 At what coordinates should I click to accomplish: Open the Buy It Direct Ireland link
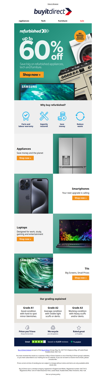coord(25,350)
